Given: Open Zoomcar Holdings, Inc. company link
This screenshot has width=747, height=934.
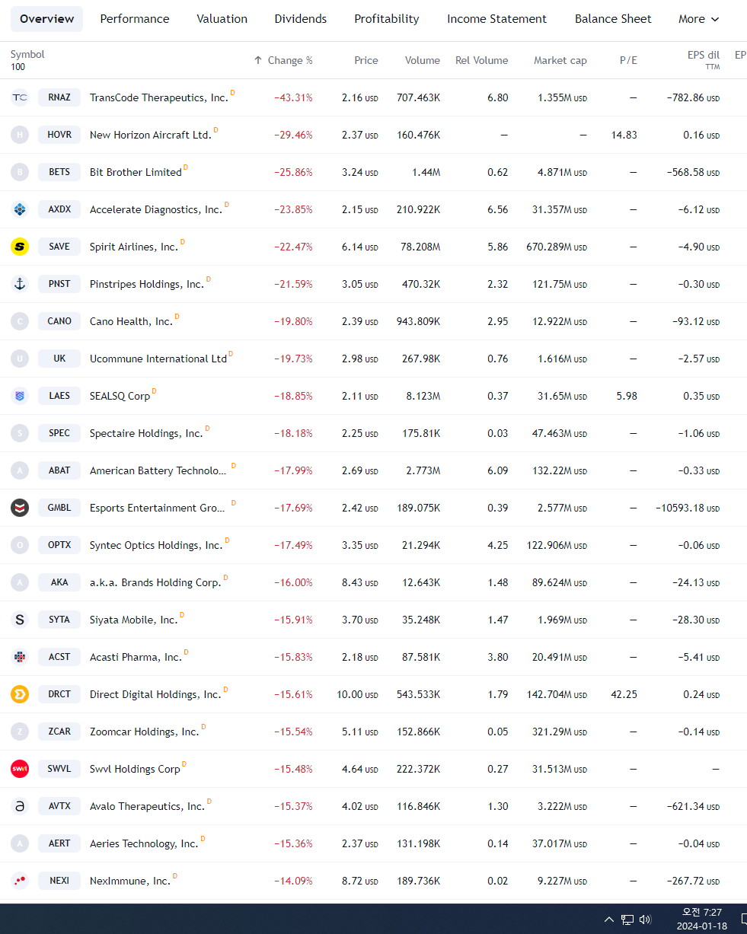Looking at the screenshot, I should tap(144, 732).
